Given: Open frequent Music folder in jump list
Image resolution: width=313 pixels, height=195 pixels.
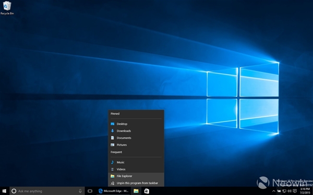Looking at the screenshot, I should [136, 162].
